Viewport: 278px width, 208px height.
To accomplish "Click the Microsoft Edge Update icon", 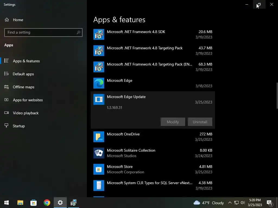I will 99,99.
